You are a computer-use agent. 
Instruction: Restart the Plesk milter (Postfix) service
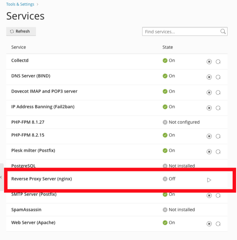[218, 152]
